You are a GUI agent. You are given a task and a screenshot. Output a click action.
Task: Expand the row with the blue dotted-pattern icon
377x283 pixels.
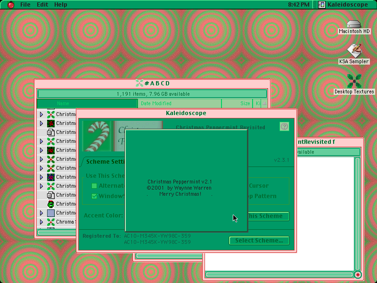click(41, 213)
